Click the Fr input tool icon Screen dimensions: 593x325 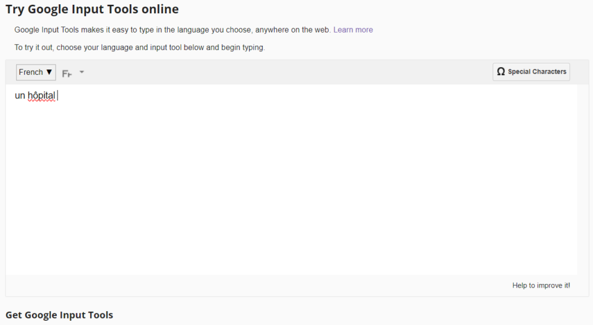point(67,73)
